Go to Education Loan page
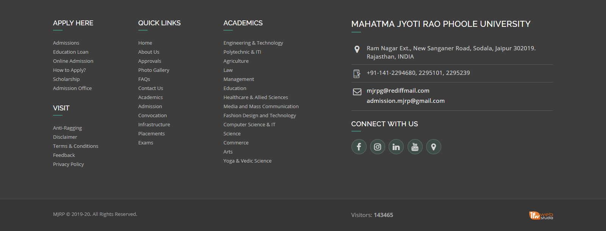This screenshot has height=231, width=606. pos(71,52)
